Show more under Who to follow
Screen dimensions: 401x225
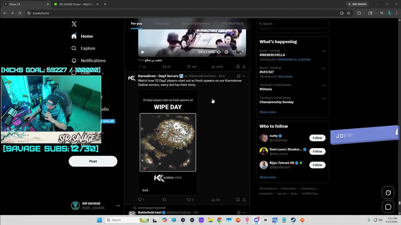coord(268,177)
